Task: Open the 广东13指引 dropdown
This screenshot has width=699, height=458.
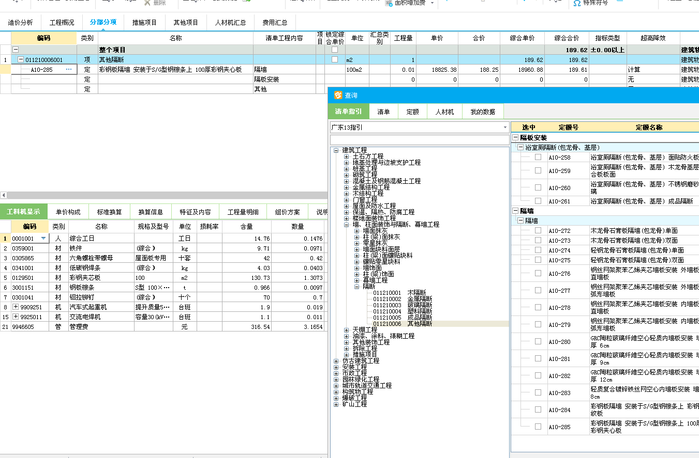Action: (x=505, y=127)
